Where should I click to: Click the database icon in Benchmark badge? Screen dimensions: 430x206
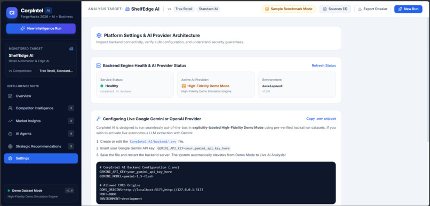pyautogui.click(x=267, y=9)
